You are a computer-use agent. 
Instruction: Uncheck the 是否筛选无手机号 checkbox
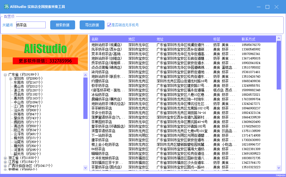[109, 25]
